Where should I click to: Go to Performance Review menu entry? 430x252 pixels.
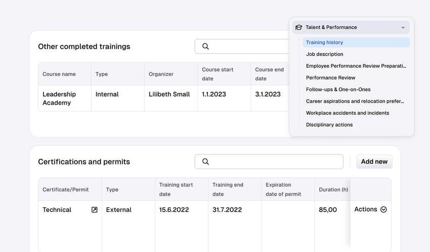(x=330, y=77)
